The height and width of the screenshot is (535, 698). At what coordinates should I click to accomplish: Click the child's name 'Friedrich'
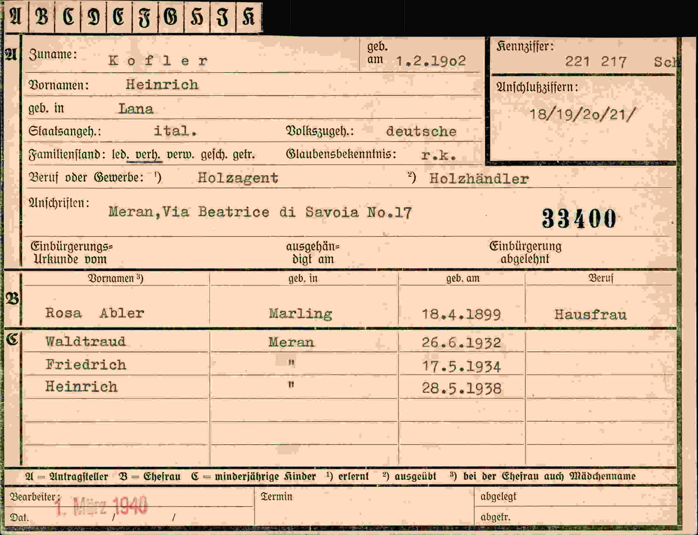pyautogui.click(x=85, y=365)
